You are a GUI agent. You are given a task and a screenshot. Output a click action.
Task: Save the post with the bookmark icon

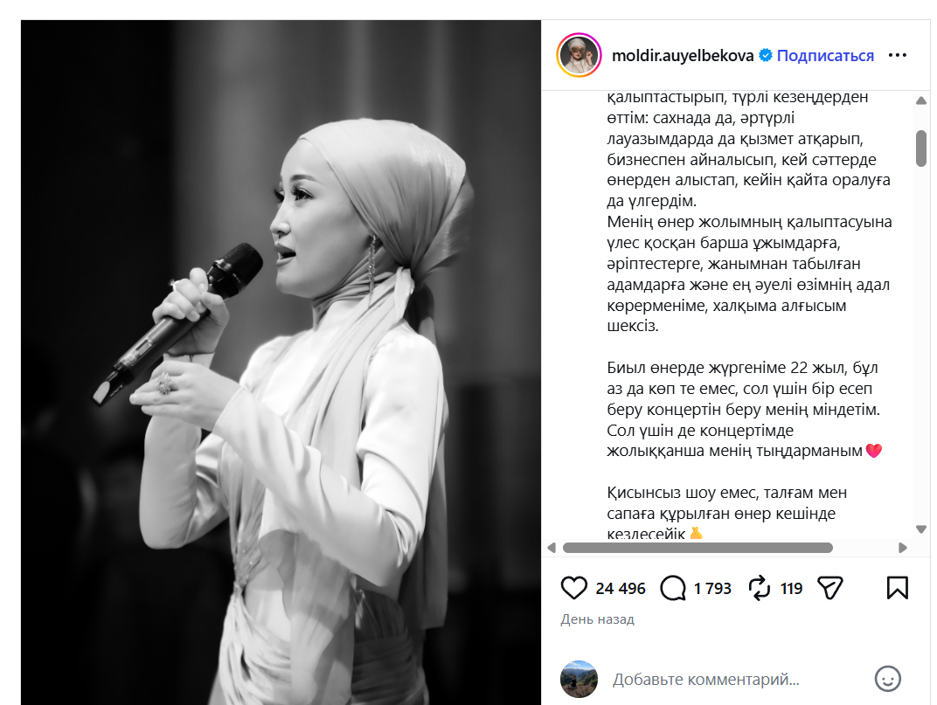tap(897, 588)
